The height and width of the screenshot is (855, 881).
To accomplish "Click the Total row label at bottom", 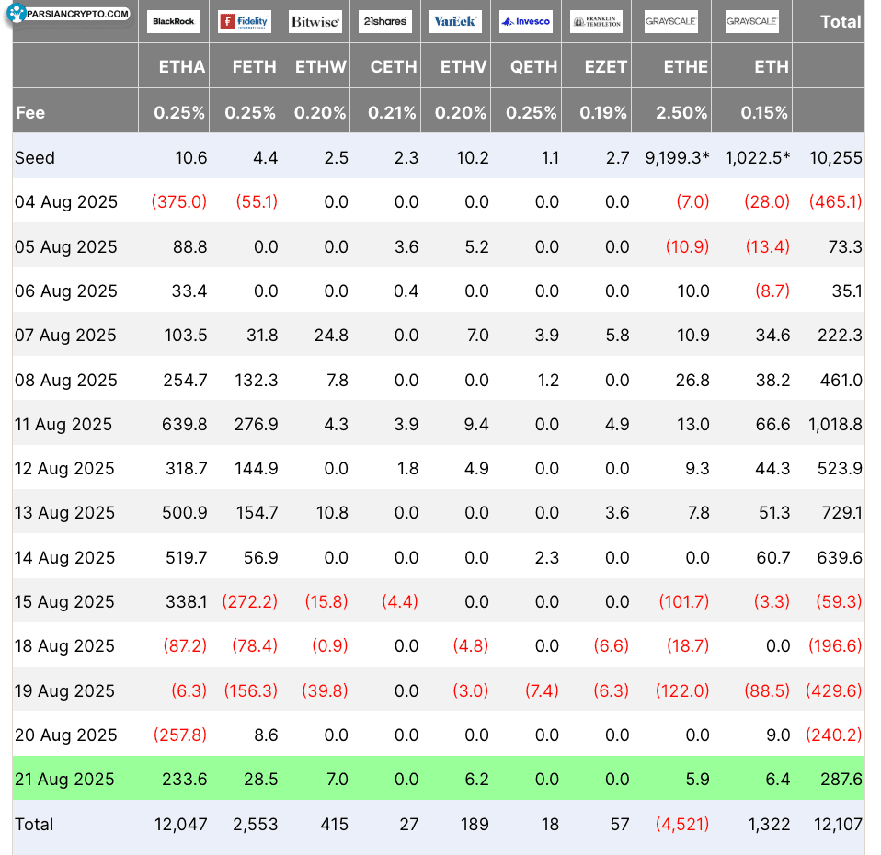I will coord(34,825).
